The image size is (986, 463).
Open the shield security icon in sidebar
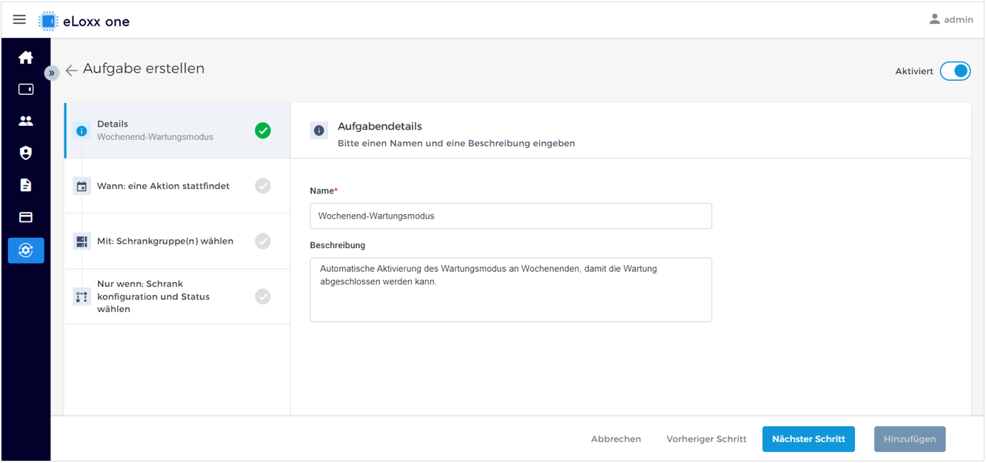coord(26,153)
